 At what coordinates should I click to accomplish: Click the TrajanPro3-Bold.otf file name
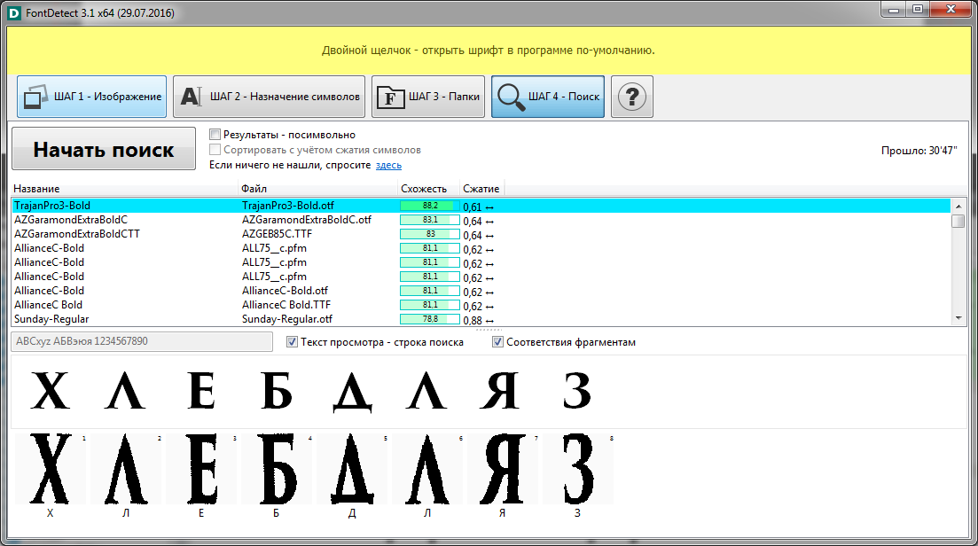(x=288, y=206)
